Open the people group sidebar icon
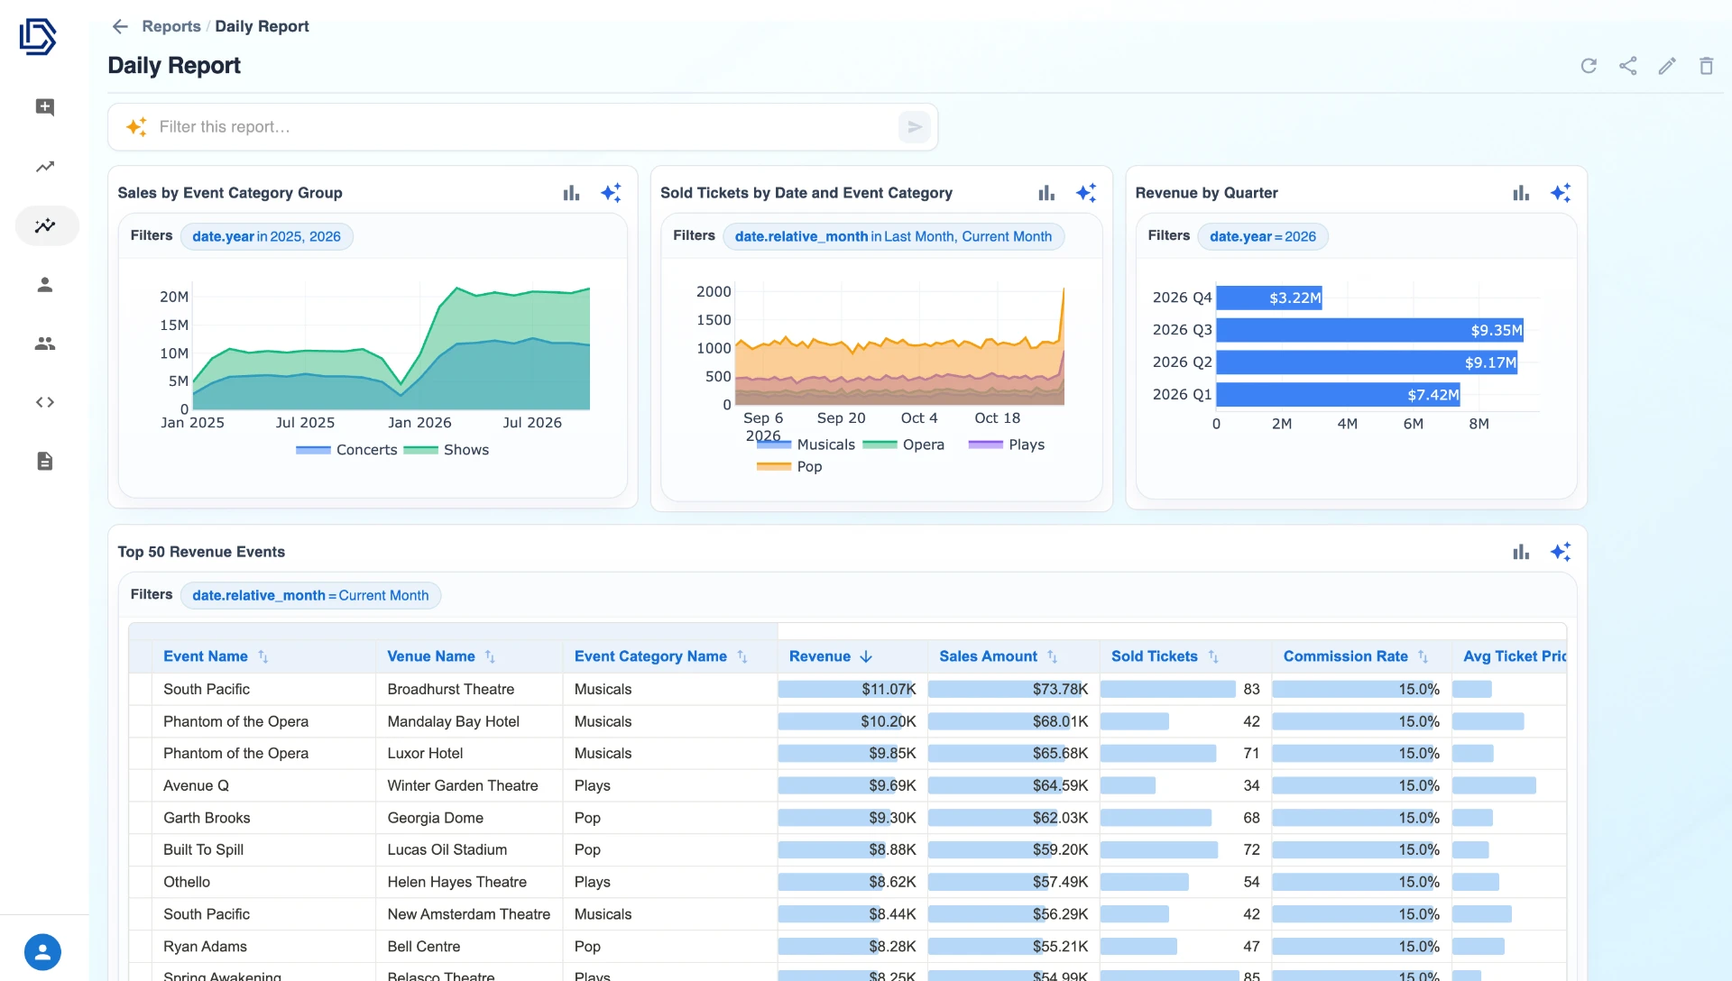 click(x=45, y=344)
